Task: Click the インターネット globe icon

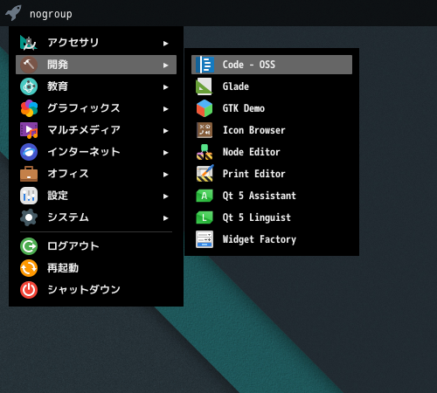Action: tap(29, 152)
